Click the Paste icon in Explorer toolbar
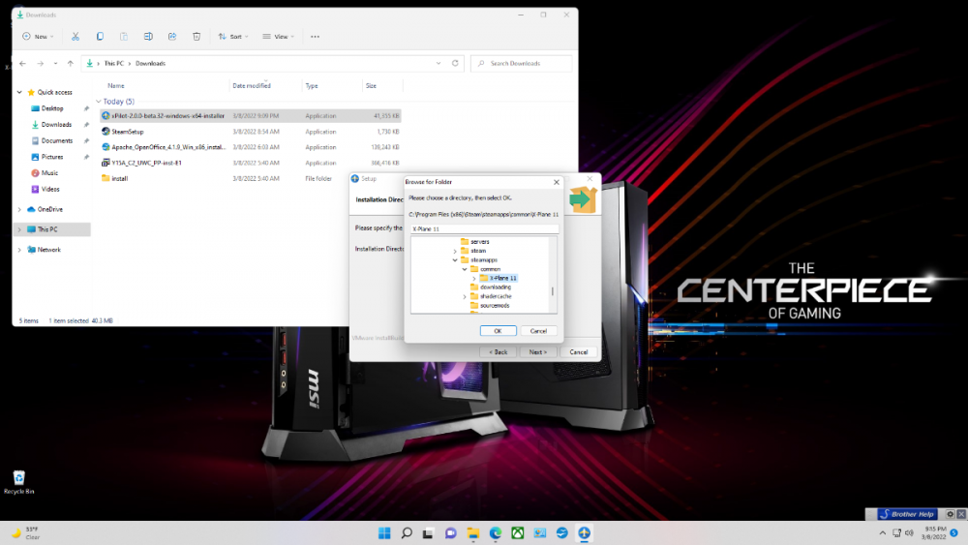The width and height of the screenshot is (968, 545). click(124, 37)
